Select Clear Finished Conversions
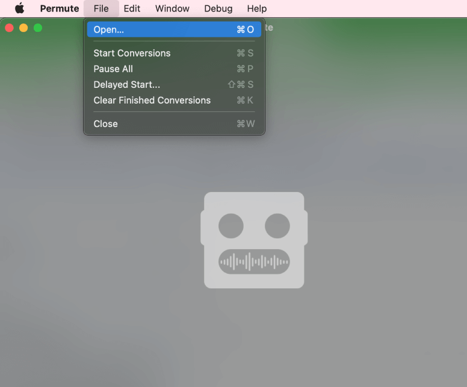Image resolution: width=467 pixels, height=387 pixels. (x=174, y=101)
